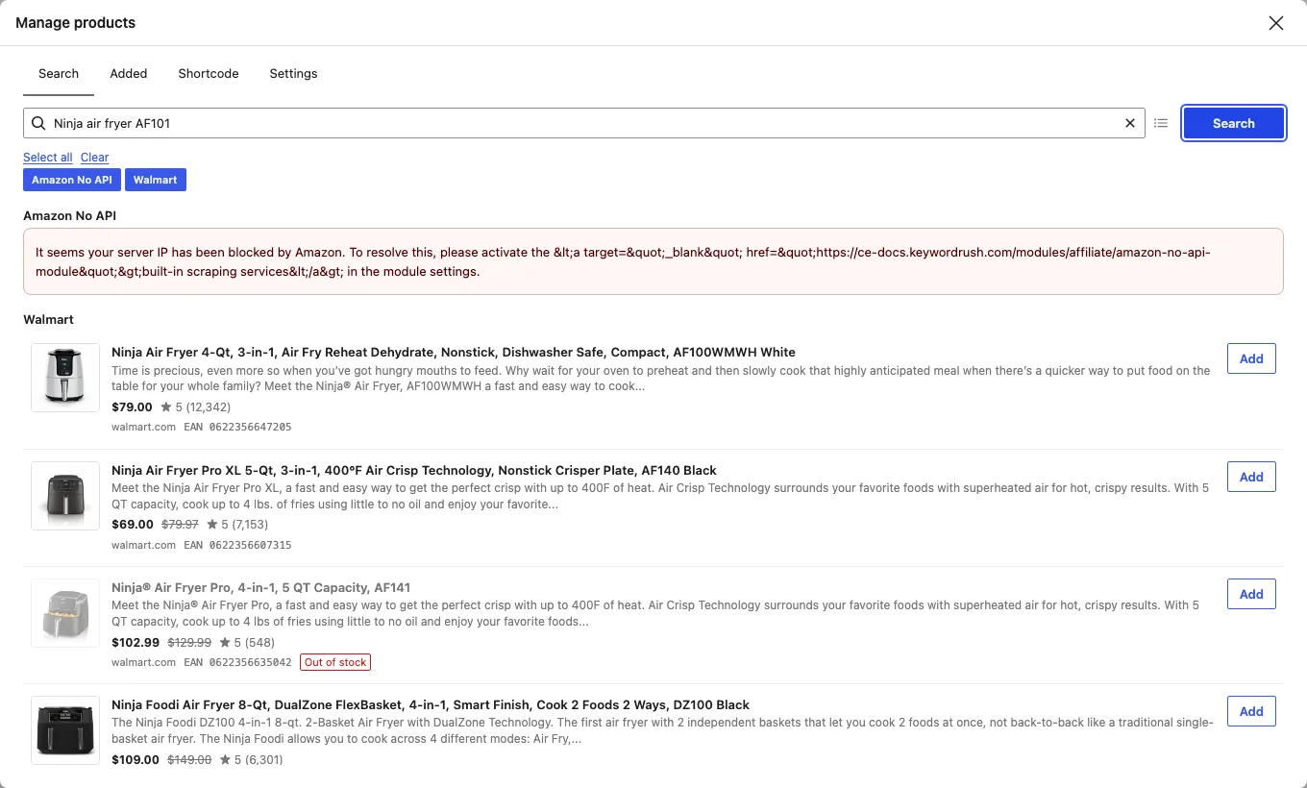Image resolution: width=1307 pixels, height=788 pixels.
Task: Focus the search field containing 'Ninja air fryer AF101'
Action: 584,123
